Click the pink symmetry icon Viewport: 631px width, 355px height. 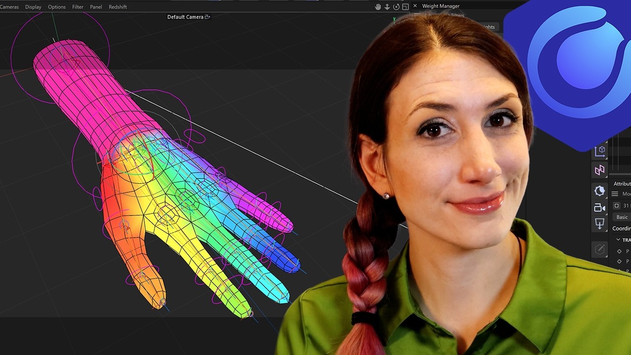tap(600, 171)
